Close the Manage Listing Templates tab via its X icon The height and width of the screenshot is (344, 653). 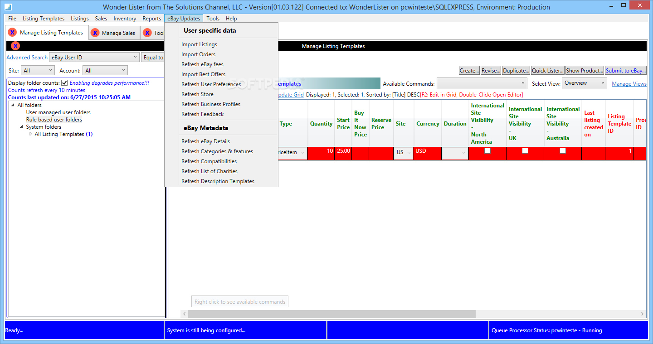(12, 33)
